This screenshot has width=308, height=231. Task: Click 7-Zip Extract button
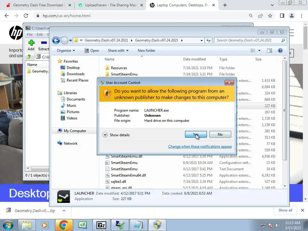click(x=44, y=45)
